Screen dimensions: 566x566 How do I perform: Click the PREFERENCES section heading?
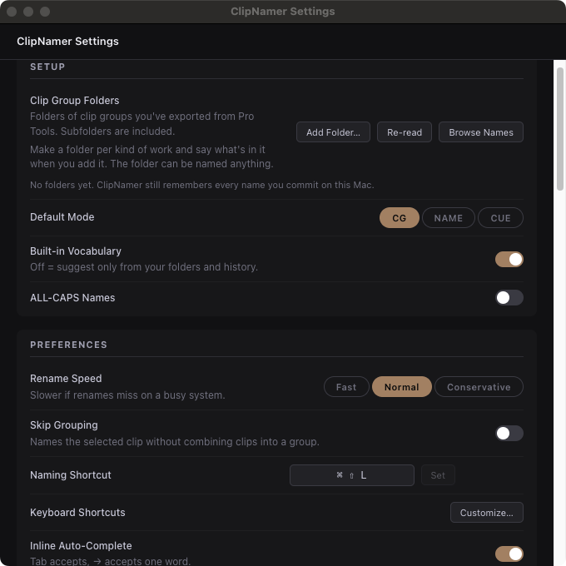click(x=68, y=345)
